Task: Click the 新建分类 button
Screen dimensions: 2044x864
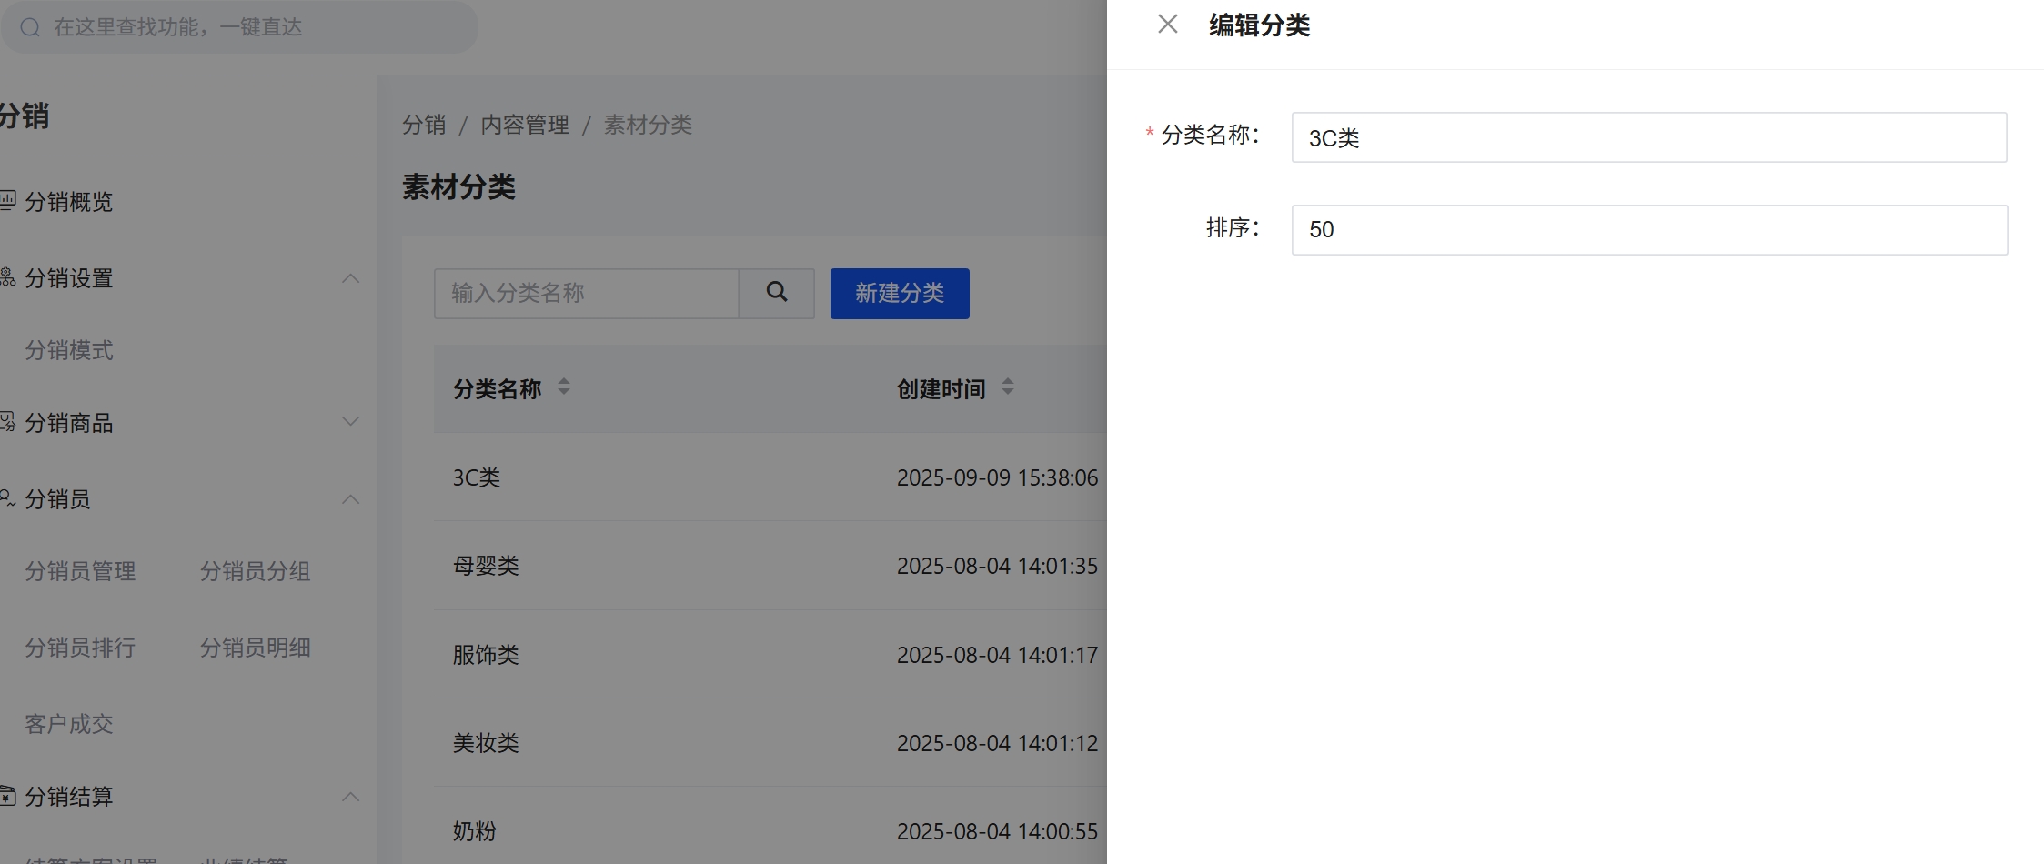Action: pyautogui.click(x=899, y=293)
